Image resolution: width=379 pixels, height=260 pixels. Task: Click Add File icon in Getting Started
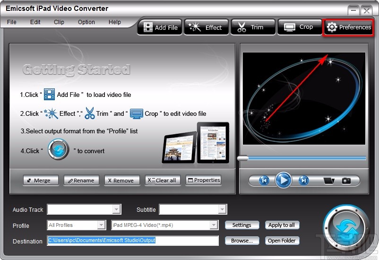(49, 95)
